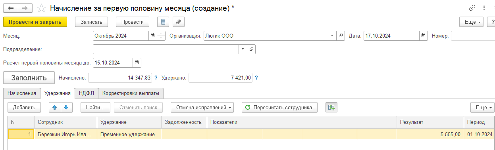Open the Лютик ООО organization card
This screenshot has width=495, height=150.
click(341, 36)
